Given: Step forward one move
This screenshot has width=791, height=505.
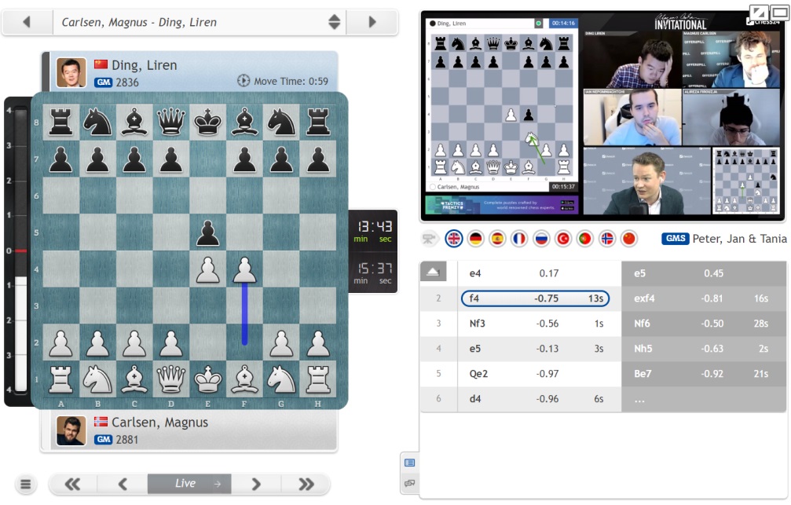Looking at the screenshot, I should (x=256, y=484).
